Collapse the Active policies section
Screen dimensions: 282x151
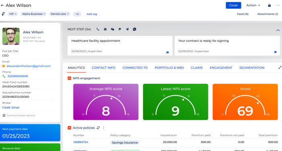pos(69,128)
